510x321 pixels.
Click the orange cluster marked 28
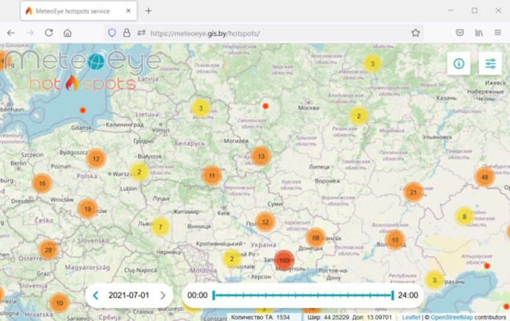pyautogui.click(x=49, y=250)
